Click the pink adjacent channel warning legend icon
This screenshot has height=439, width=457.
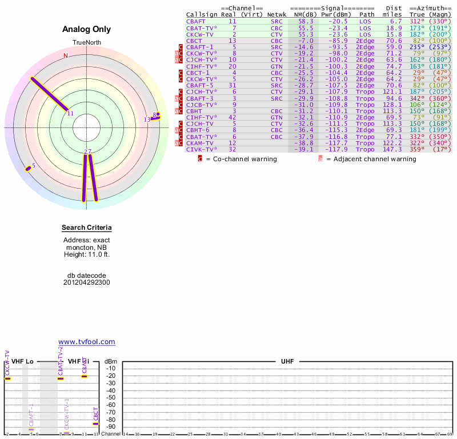[320, 159]
